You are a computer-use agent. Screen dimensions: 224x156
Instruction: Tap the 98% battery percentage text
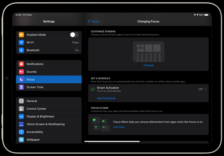tap(201, 15)
